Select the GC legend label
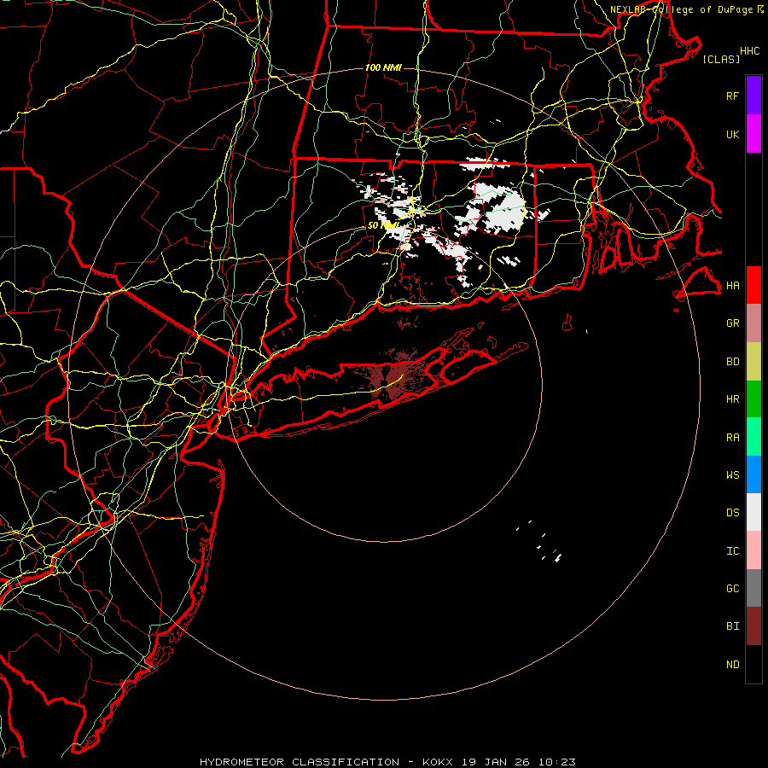Image resolution: width=768 pixels, height=768 pixels. 732,589
